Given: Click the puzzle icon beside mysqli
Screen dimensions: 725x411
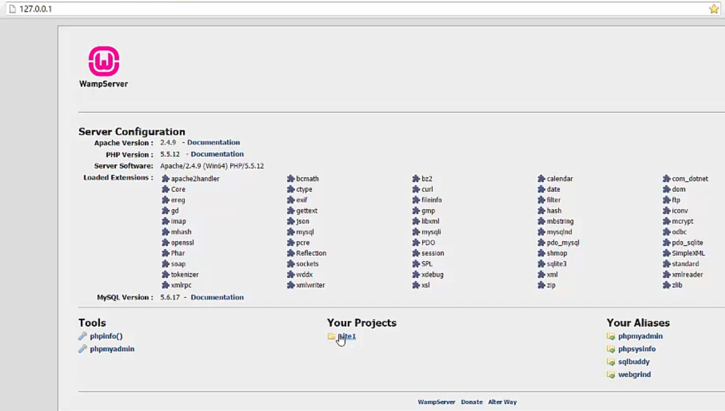Looking at the screenshot, I should click(x=416, y=232).
